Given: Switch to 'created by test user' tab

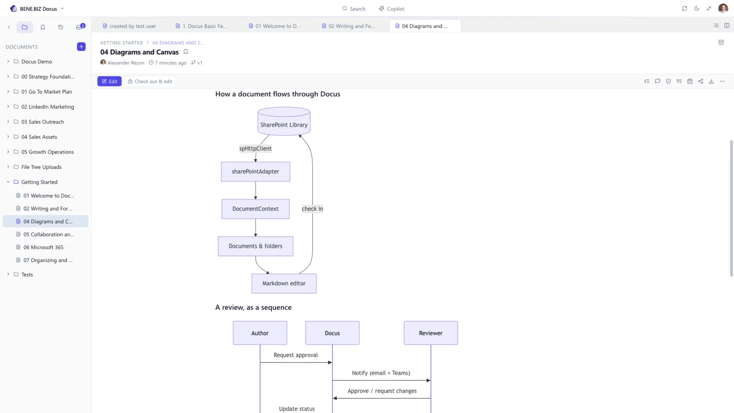Looking at the screenshot, I should pos(129,26).
